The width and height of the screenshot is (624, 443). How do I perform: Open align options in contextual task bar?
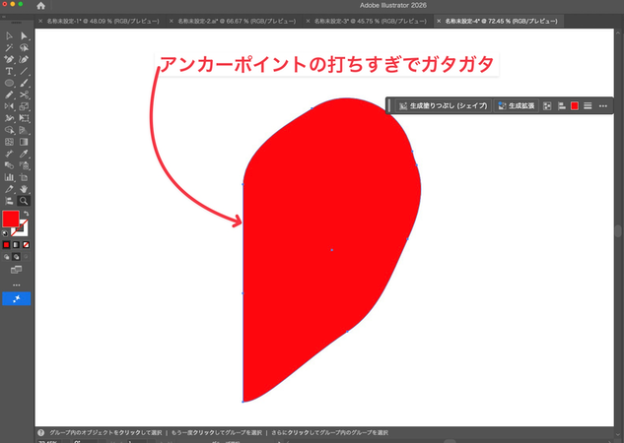click(562, 105)
